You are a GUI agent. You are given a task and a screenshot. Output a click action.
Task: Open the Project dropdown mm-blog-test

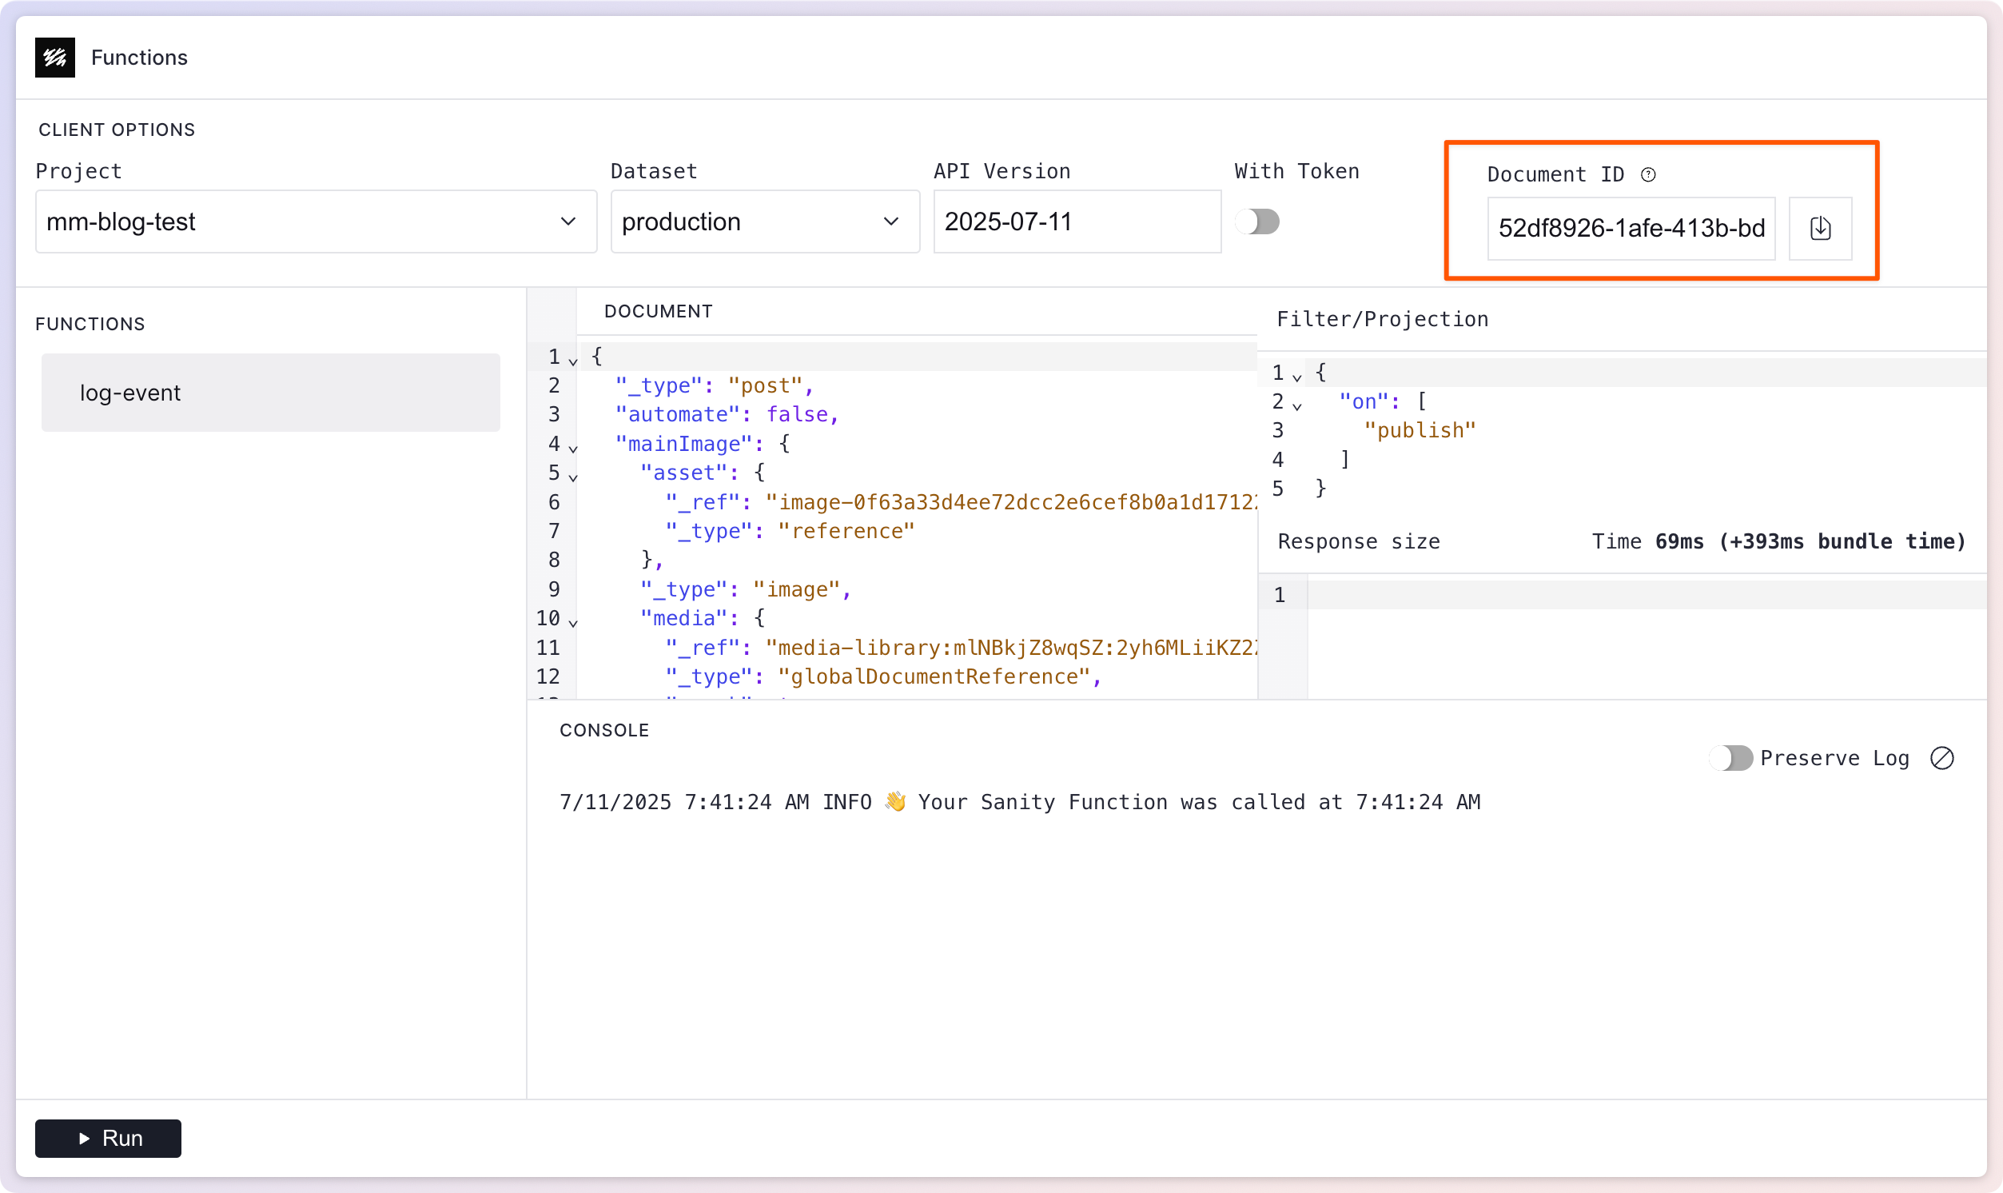316,221
